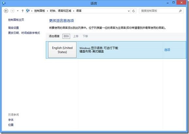Click 上移 toolbar command

pos(76,36)
